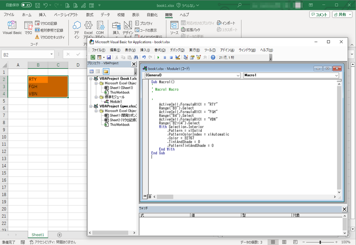
Task: Save book1.xlsx from VBA toolbar
Action: tap(109, 57)
